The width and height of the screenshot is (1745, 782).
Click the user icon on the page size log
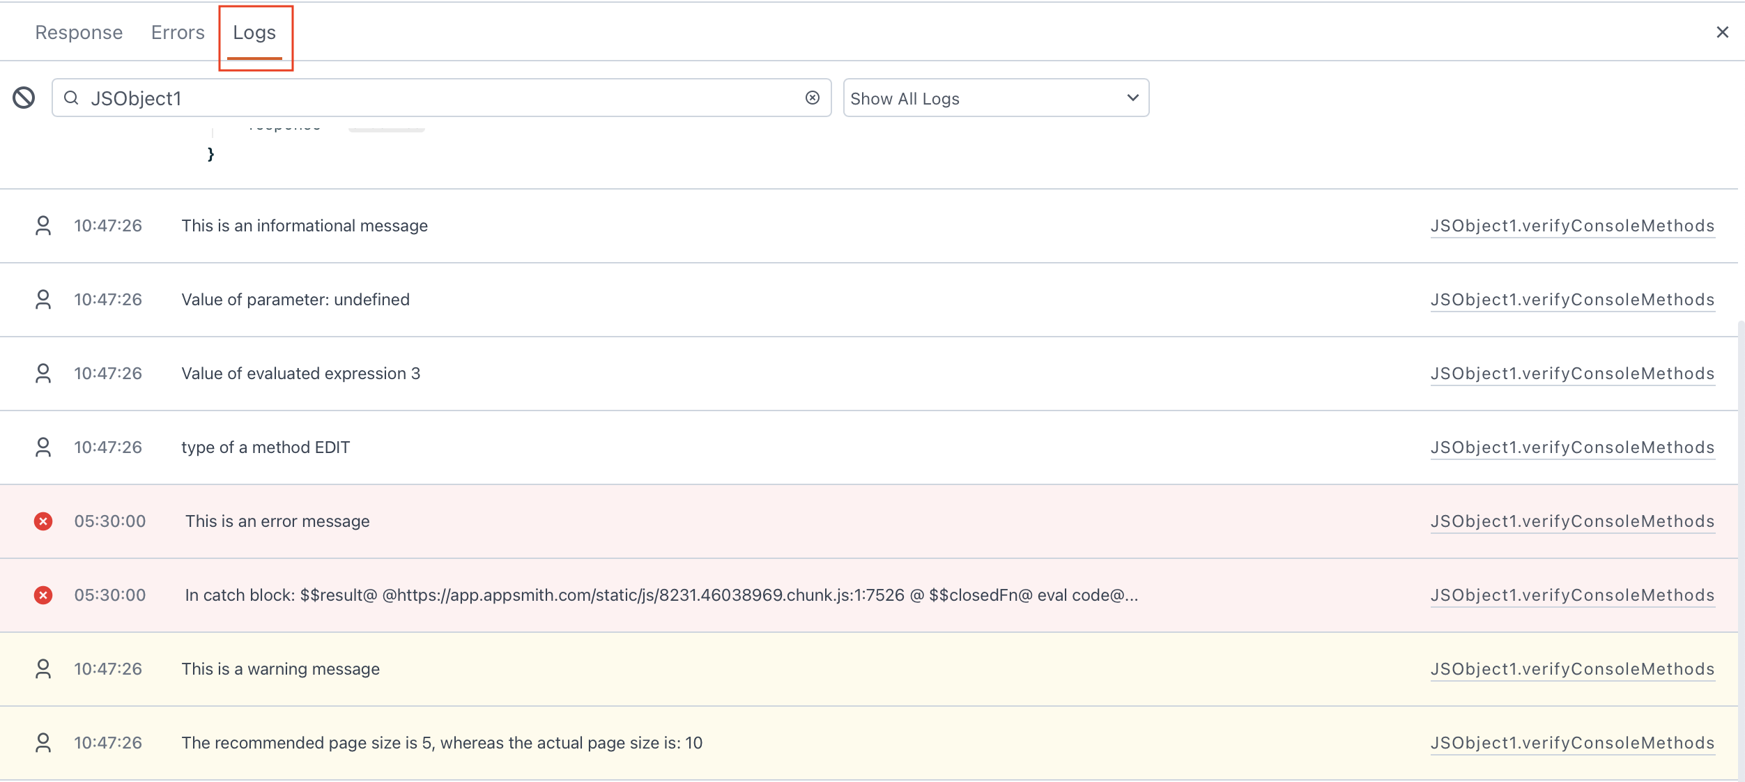(x=44, y=743)
